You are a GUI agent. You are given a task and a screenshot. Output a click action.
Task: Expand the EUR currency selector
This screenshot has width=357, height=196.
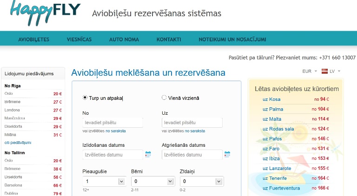[310, 71]
